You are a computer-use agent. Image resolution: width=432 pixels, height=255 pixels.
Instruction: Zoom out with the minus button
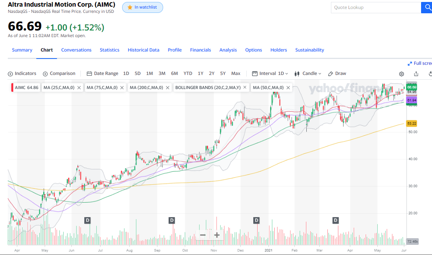coord(203,235)
